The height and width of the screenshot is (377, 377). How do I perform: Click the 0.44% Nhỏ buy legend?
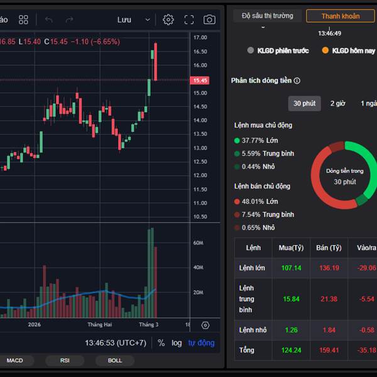pos(254,167)
